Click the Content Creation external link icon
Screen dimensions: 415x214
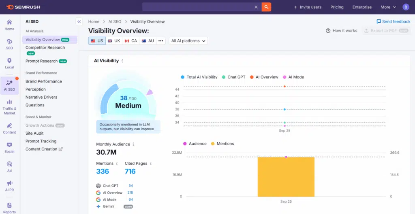click(61, 149)
